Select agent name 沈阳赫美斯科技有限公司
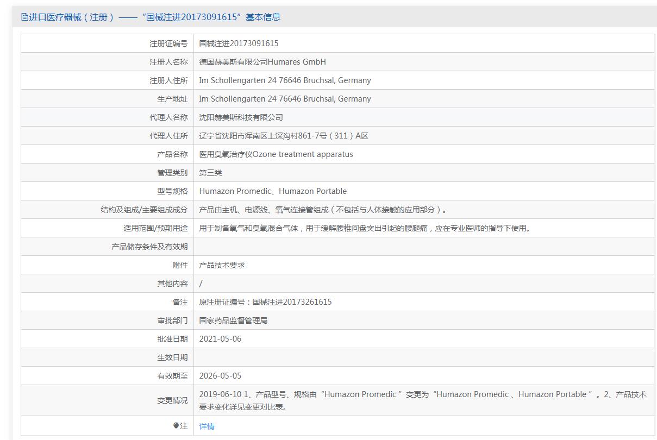Image resolution: width=657 pixels, height=440 pixels. click(241, 117)
